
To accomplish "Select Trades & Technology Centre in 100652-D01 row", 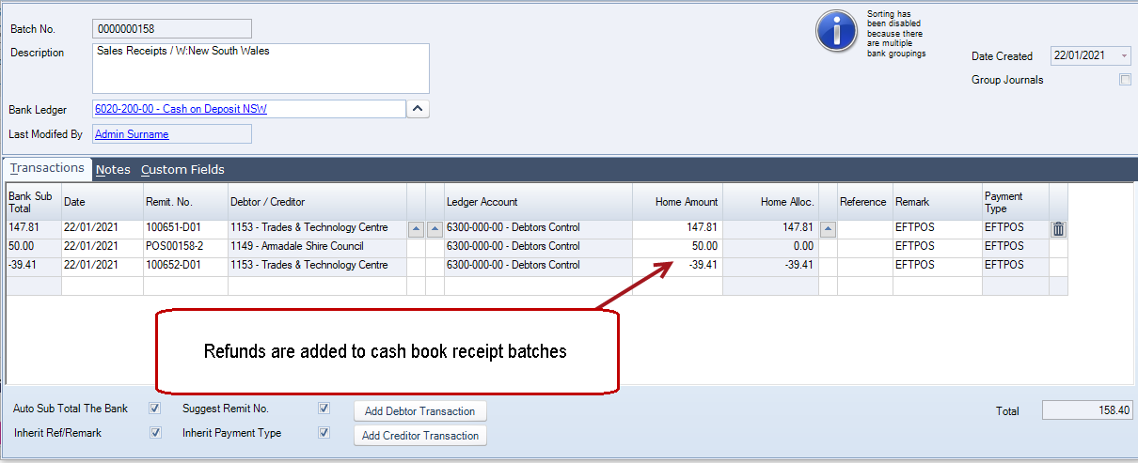I will [317, 266].
